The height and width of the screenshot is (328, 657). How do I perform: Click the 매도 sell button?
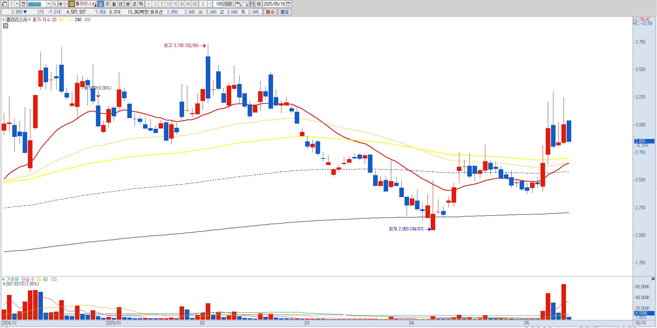click(285, 12)
